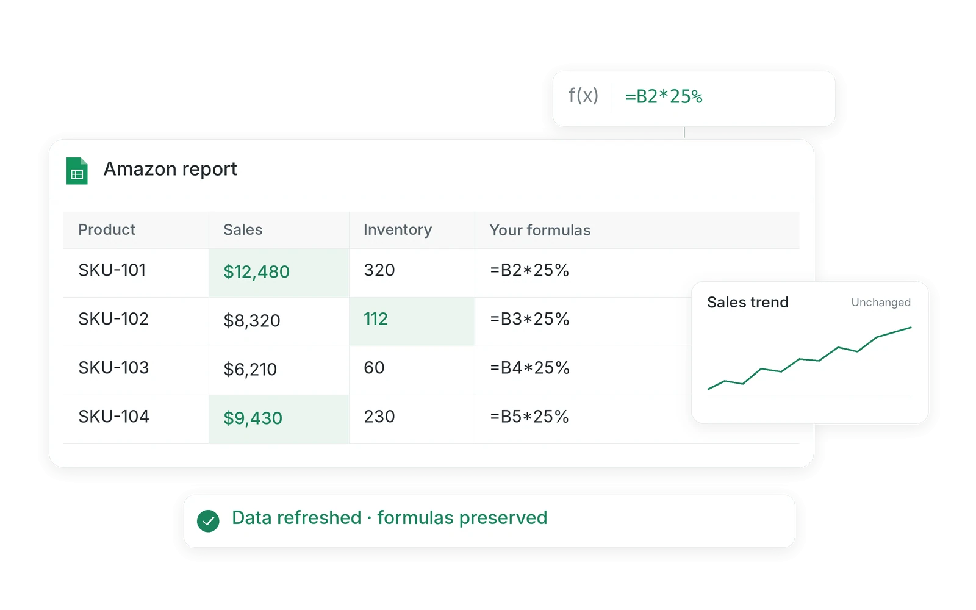Click the =B5*25% formula cell
Screen dimensions: 976x610
point(583,419)
